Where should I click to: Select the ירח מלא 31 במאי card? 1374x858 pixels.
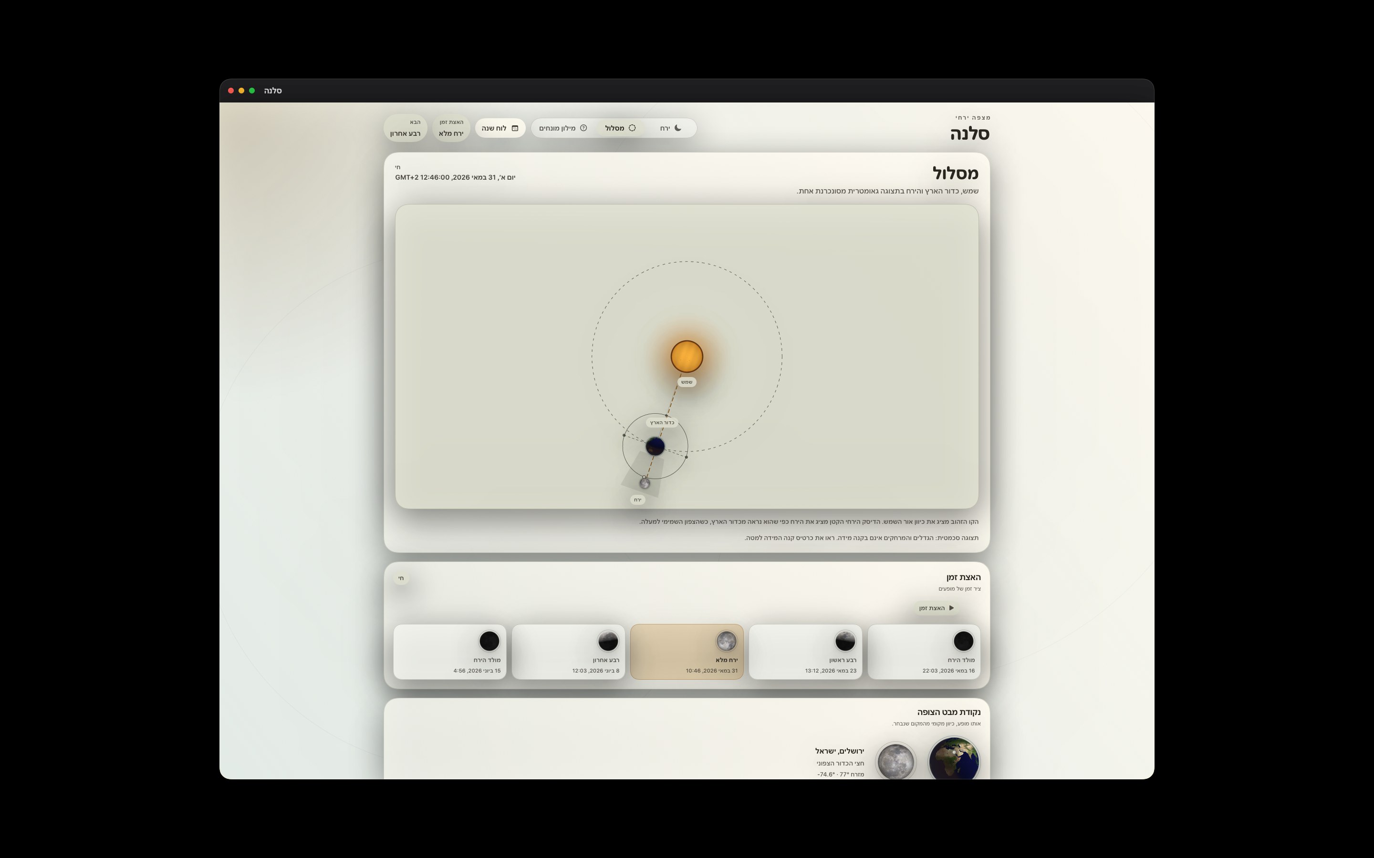(687, 652)
